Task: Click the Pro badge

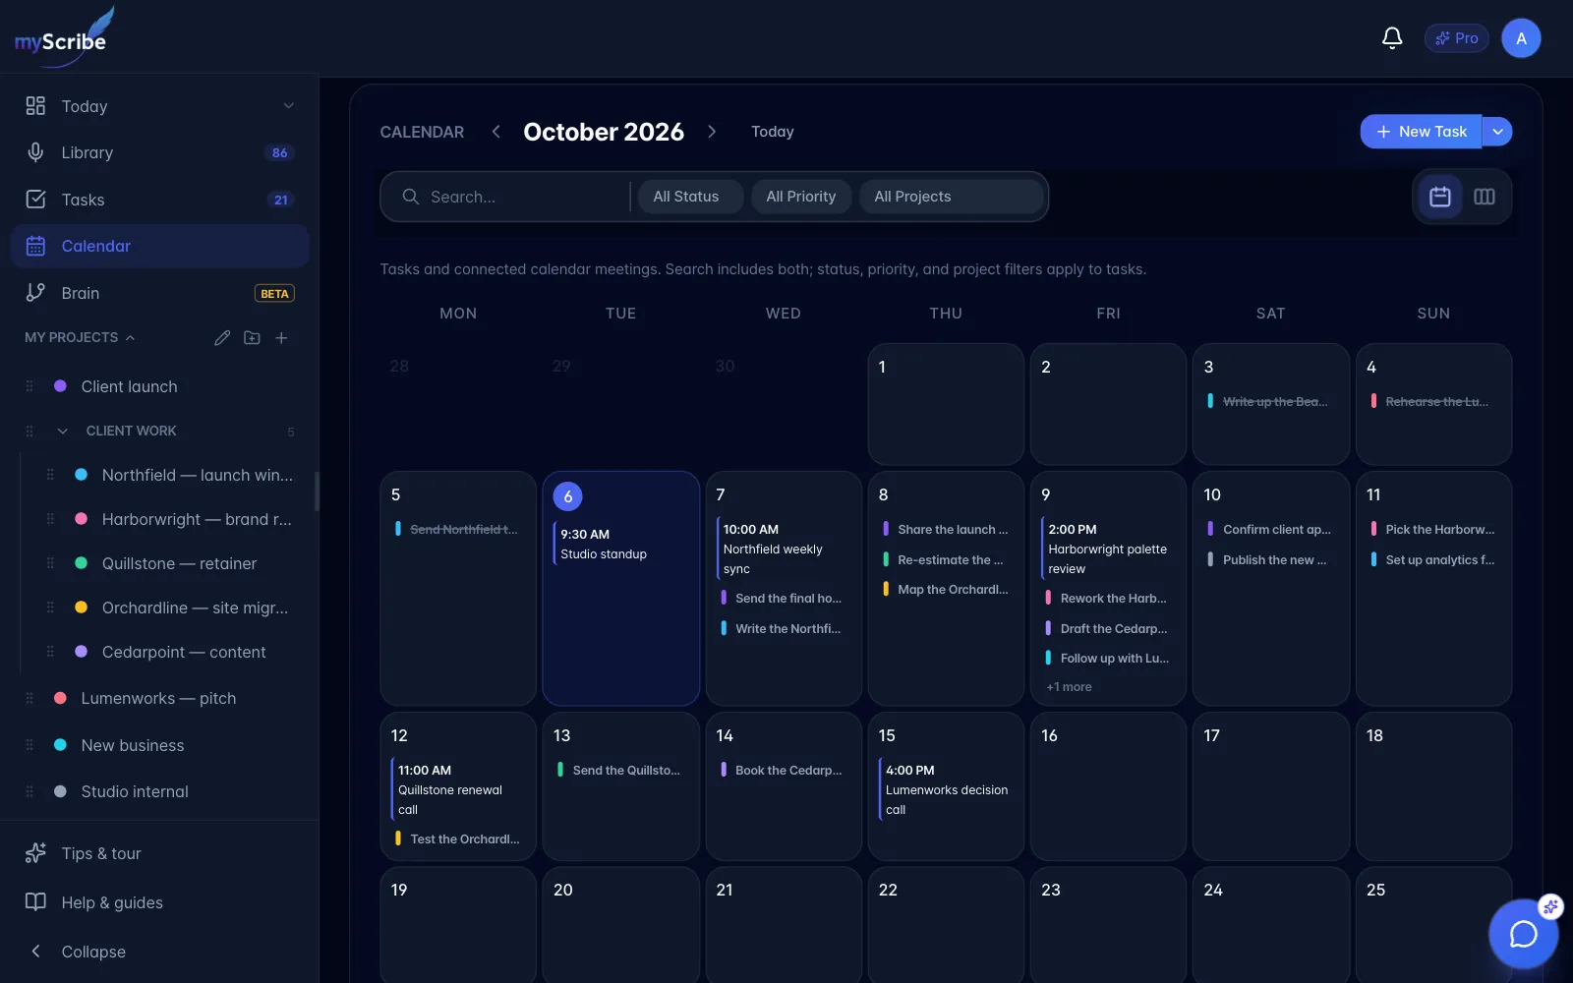Action: pyautogui.click(x=1456, y=38)
